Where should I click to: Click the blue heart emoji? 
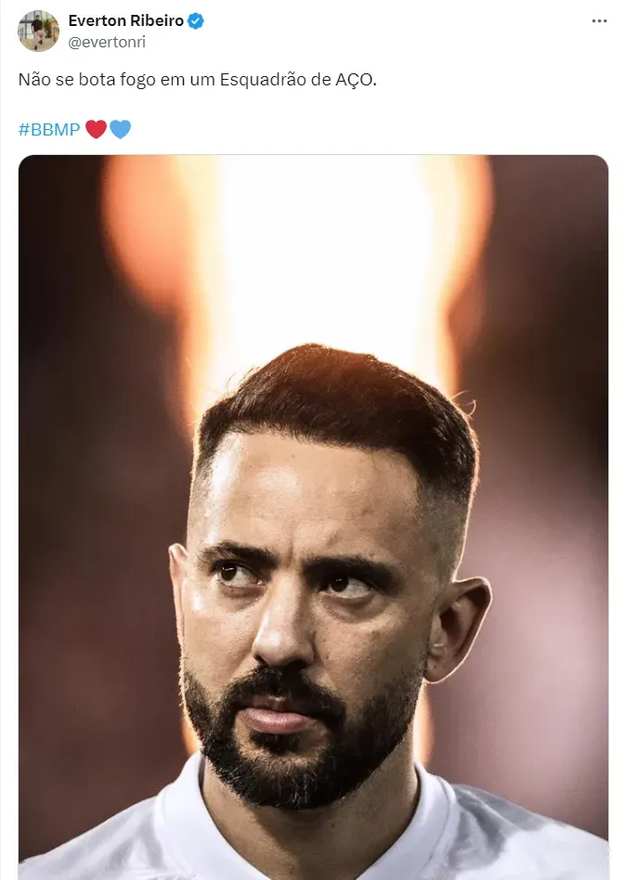[120, 129]
